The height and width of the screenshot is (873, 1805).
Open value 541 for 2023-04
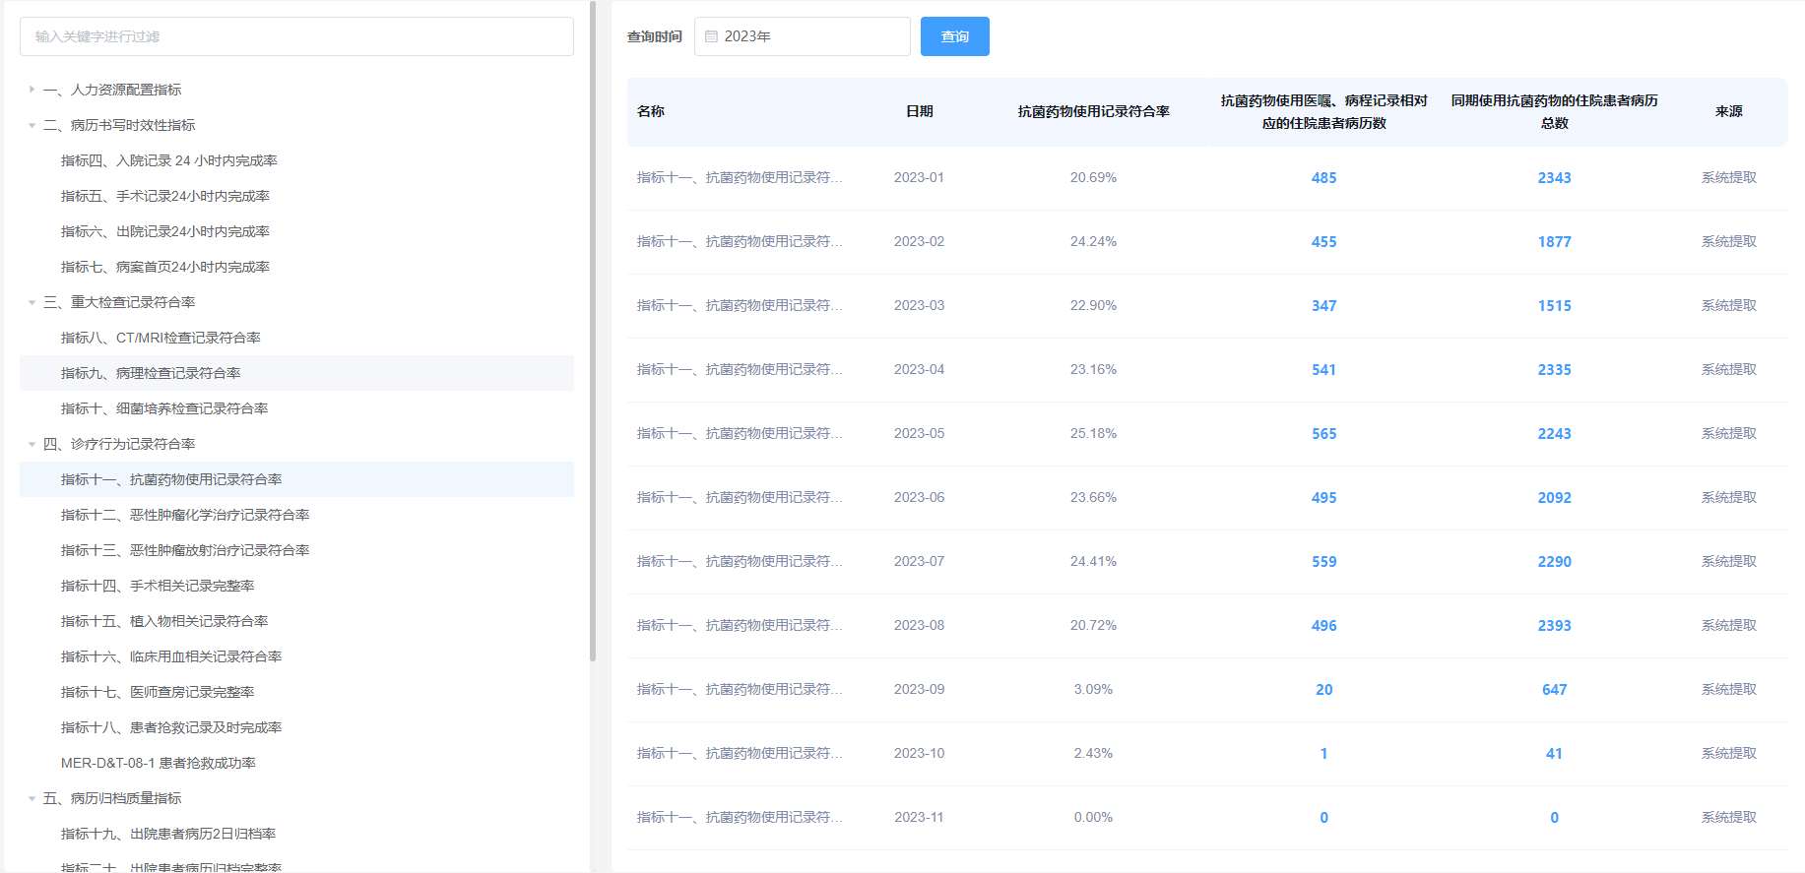click(x=1323, y=370)
